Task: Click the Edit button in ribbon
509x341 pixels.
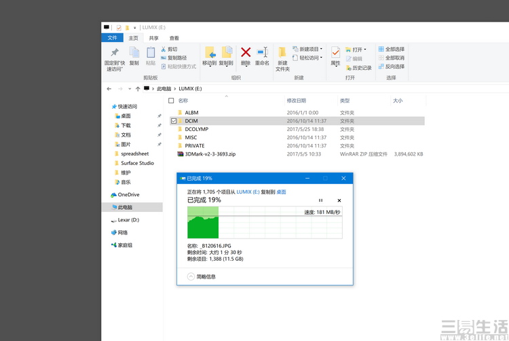Action: click(354, 59)
